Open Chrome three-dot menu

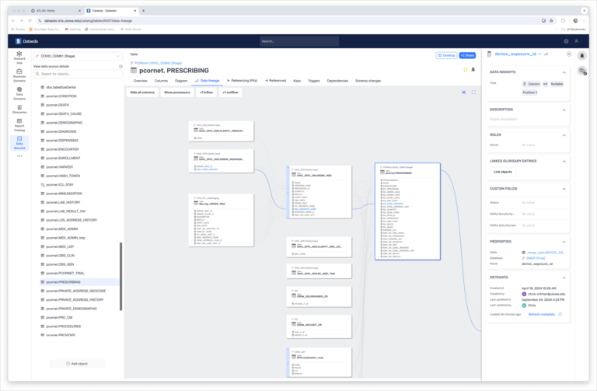(584, 21)
